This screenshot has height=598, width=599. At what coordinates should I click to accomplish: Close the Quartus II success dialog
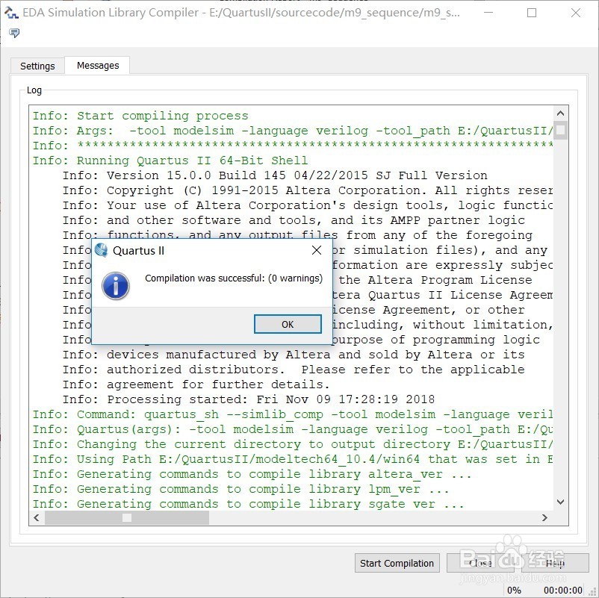tap(317, 251)
